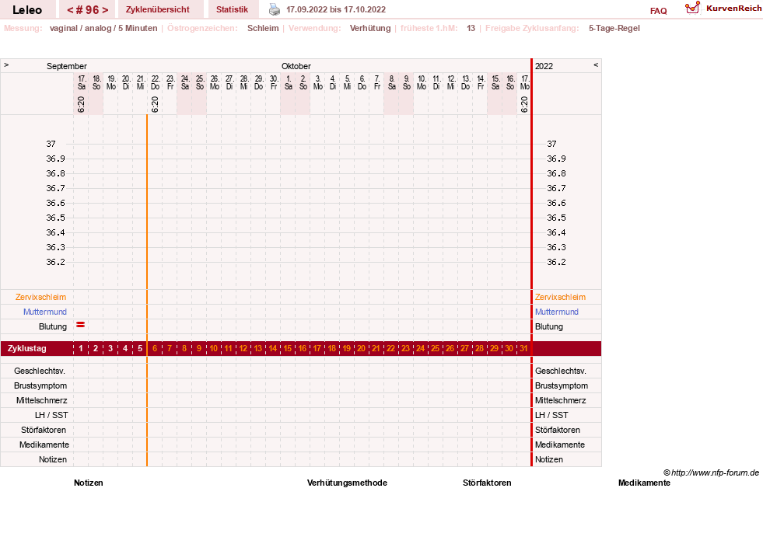763x544 pixels.
Task: Click the blue Muttermund label on the left
Action: (x=45, y=312)
